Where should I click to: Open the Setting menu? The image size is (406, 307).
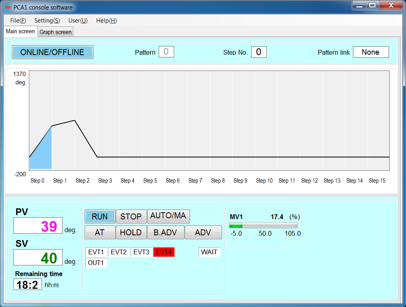tap(47, 21)
